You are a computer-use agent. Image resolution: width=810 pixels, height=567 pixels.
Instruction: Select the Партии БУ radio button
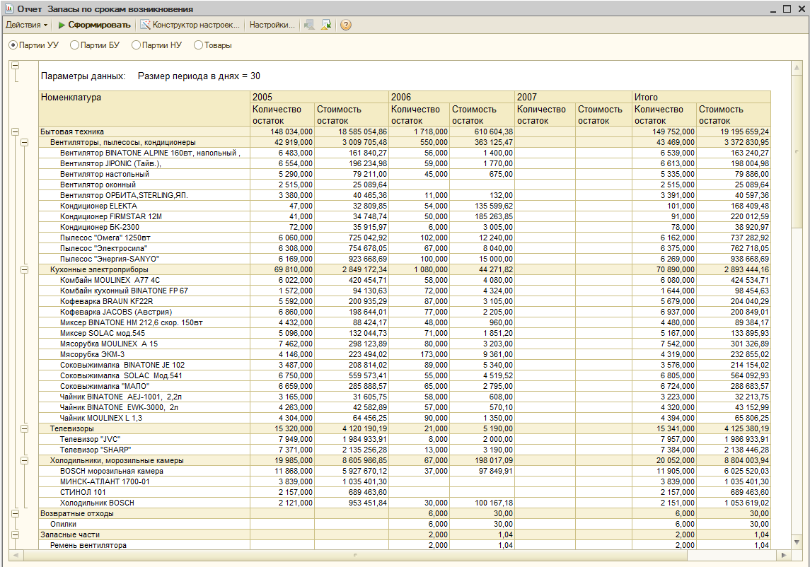tap(74, 45)
